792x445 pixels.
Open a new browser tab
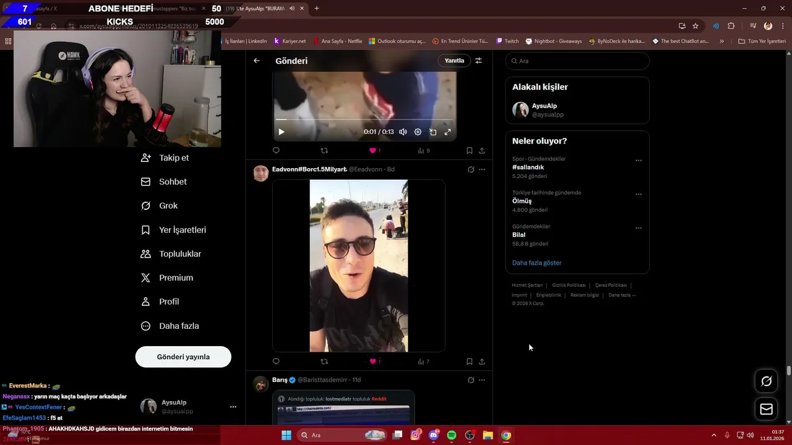tap(317, 9)
